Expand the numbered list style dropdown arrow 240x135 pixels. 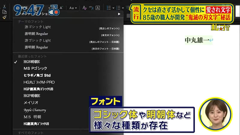click(123, 8)
